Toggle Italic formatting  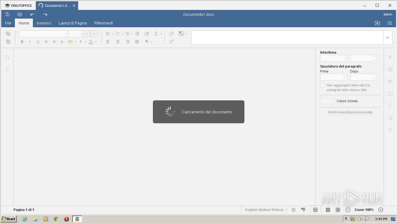click(x=30, y=42)
